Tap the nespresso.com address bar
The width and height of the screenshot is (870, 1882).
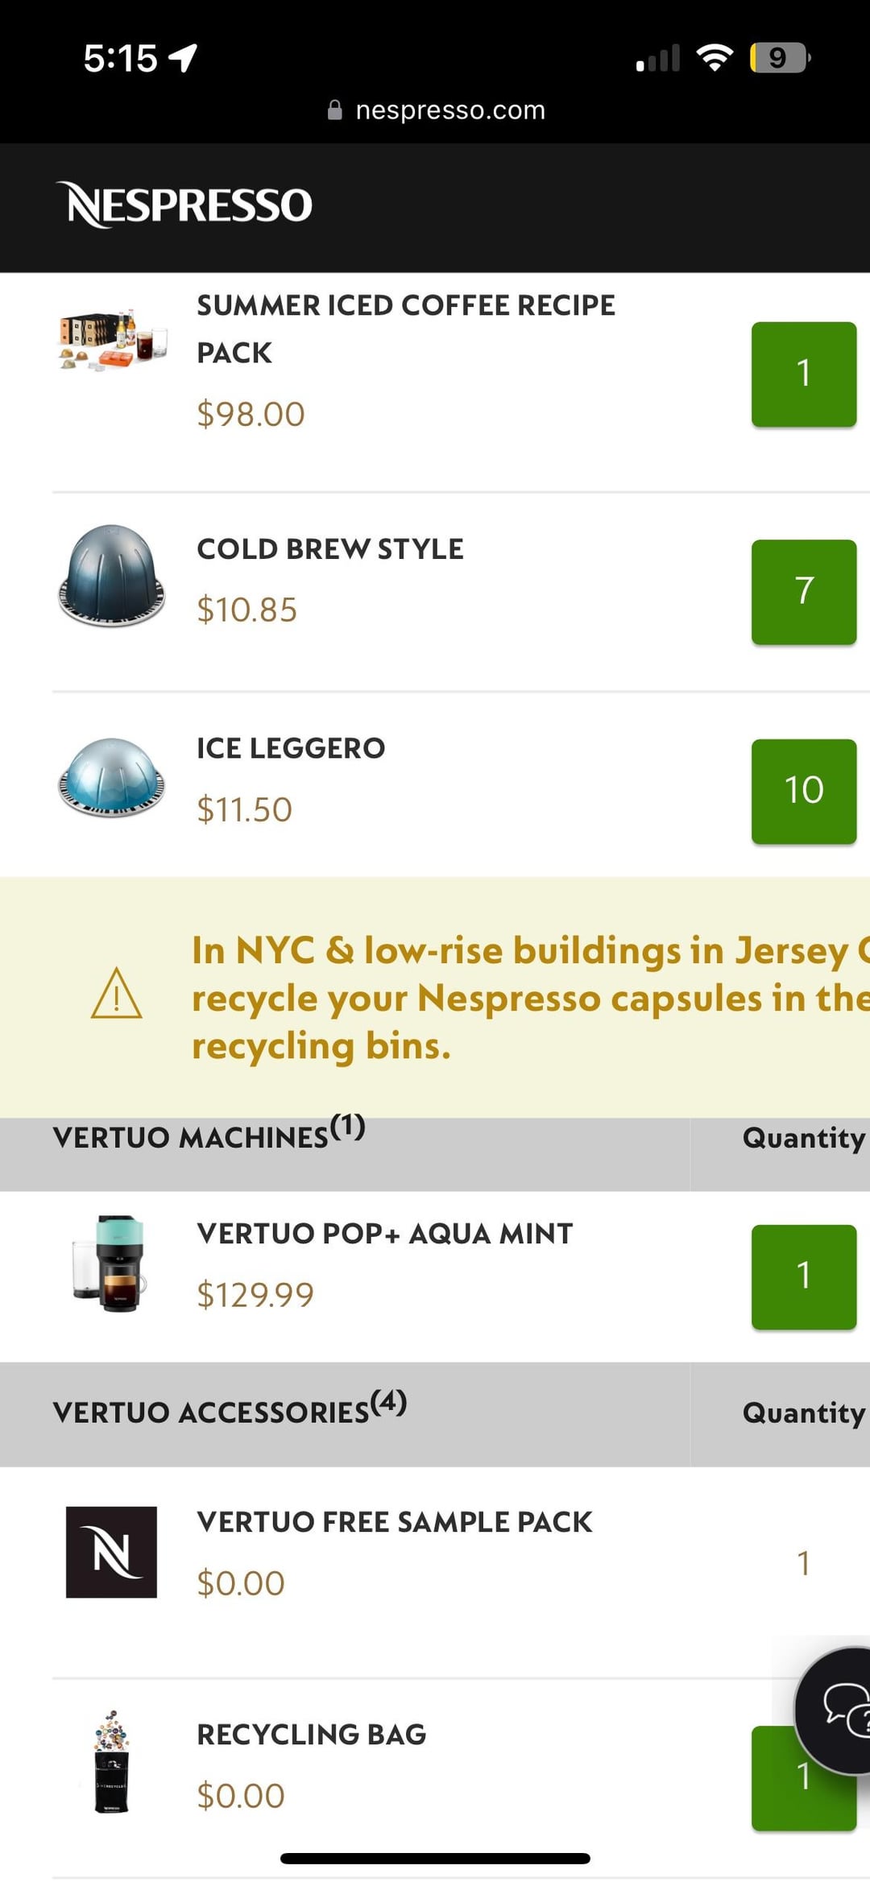(x=437, y=110)
